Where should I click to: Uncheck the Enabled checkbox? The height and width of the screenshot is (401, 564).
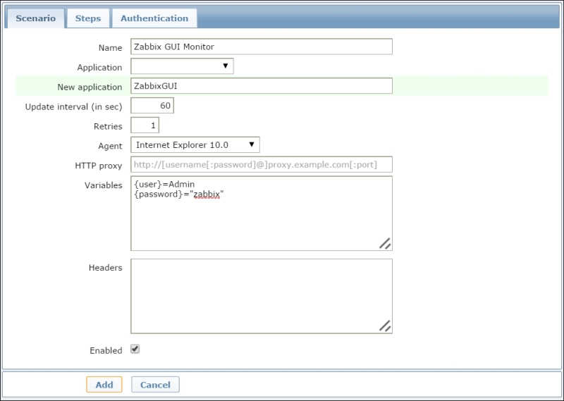coord(135,349)
